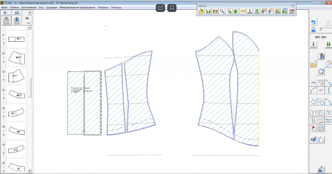Viewport: 332px width, 174px height.
Task: Click the ABC text tool icon
Action: (x=313, y=140)
